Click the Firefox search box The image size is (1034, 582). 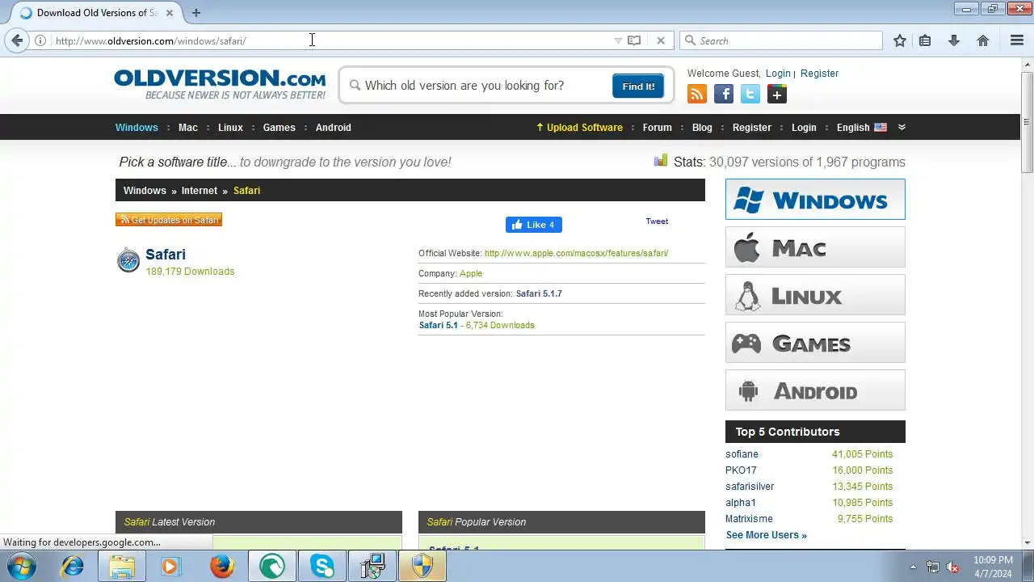[x=782, y=40]
